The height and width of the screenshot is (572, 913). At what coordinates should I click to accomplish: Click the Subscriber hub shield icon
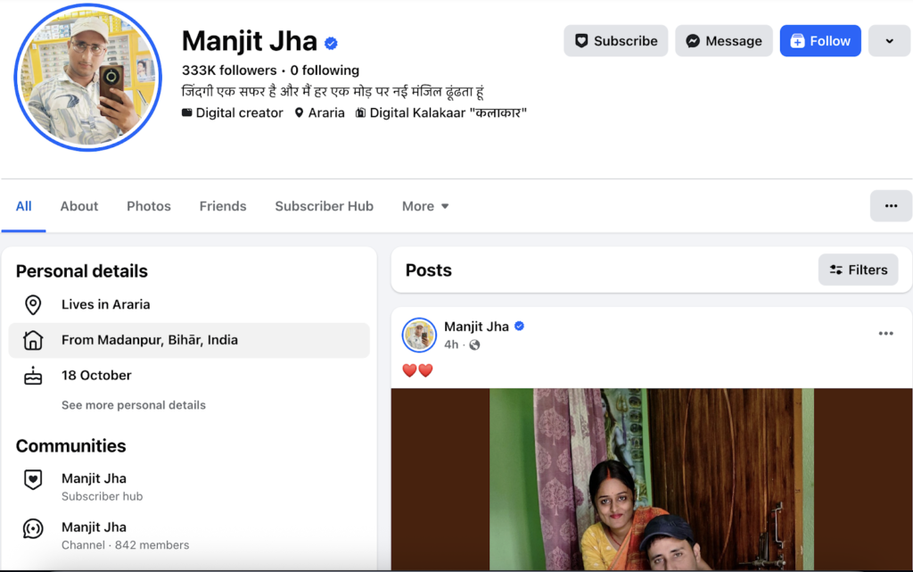pyautogui.click(x=33, y=480)
